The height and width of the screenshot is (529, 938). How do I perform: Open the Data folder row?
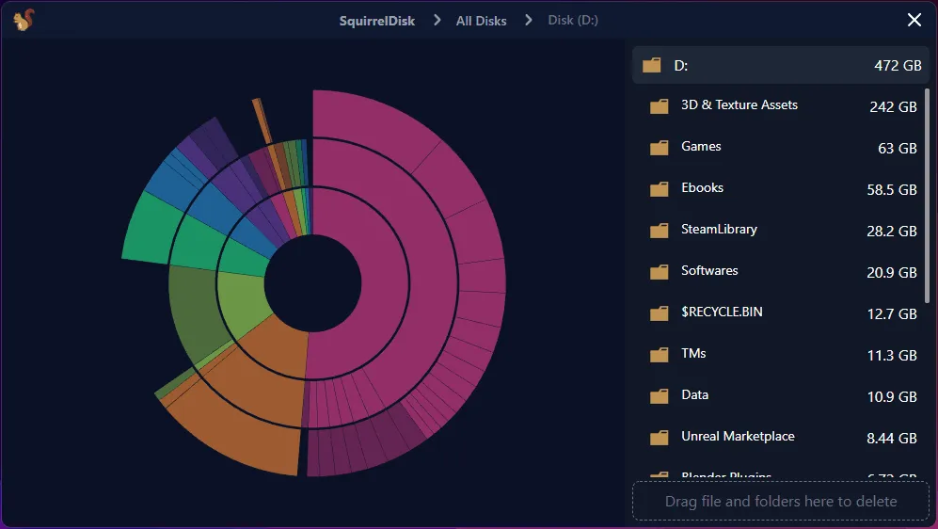point(694,395)
